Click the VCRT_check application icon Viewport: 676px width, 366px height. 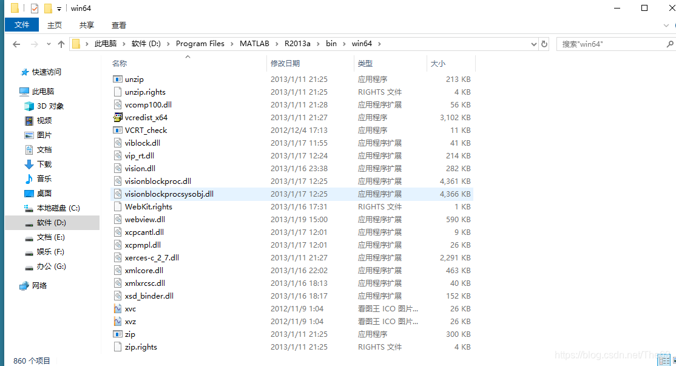[117, 130]
